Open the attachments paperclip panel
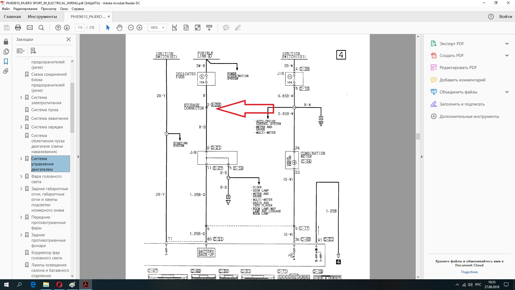515x290 pixels. pyautogui.click(x=6, y=71)
